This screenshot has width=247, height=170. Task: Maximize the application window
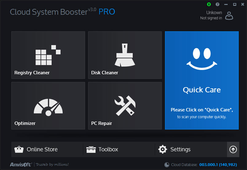point(234,4)
